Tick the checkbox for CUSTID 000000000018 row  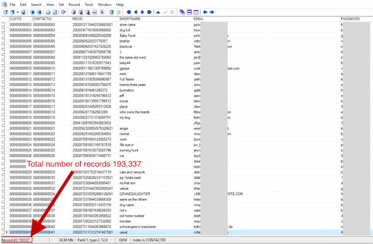coord(3,112)
